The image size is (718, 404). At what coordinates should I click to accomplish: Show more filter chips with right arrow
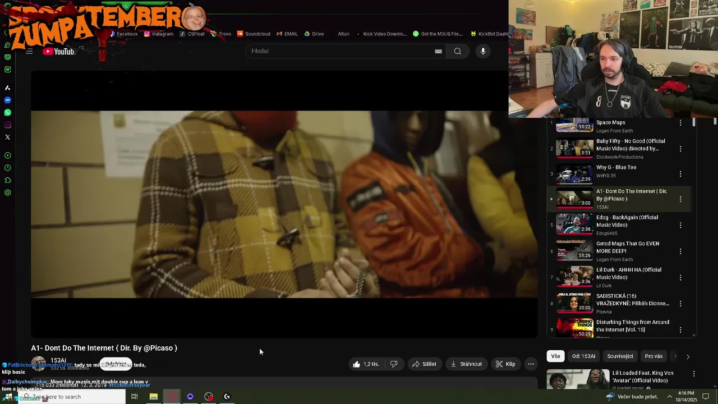pyautogui.click(x=688, y=356)
